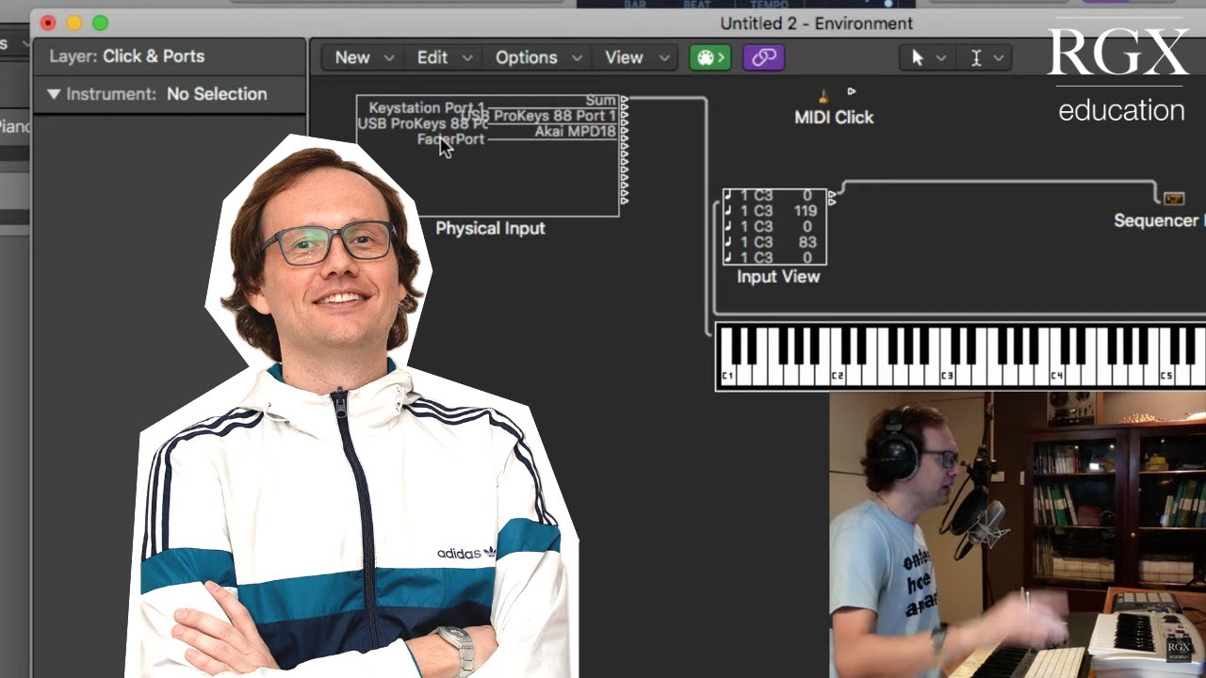The width and height of the screenshot is (1206, 678).
Task: Select the MIDI Click metronome icon
Action: [823, 95]
